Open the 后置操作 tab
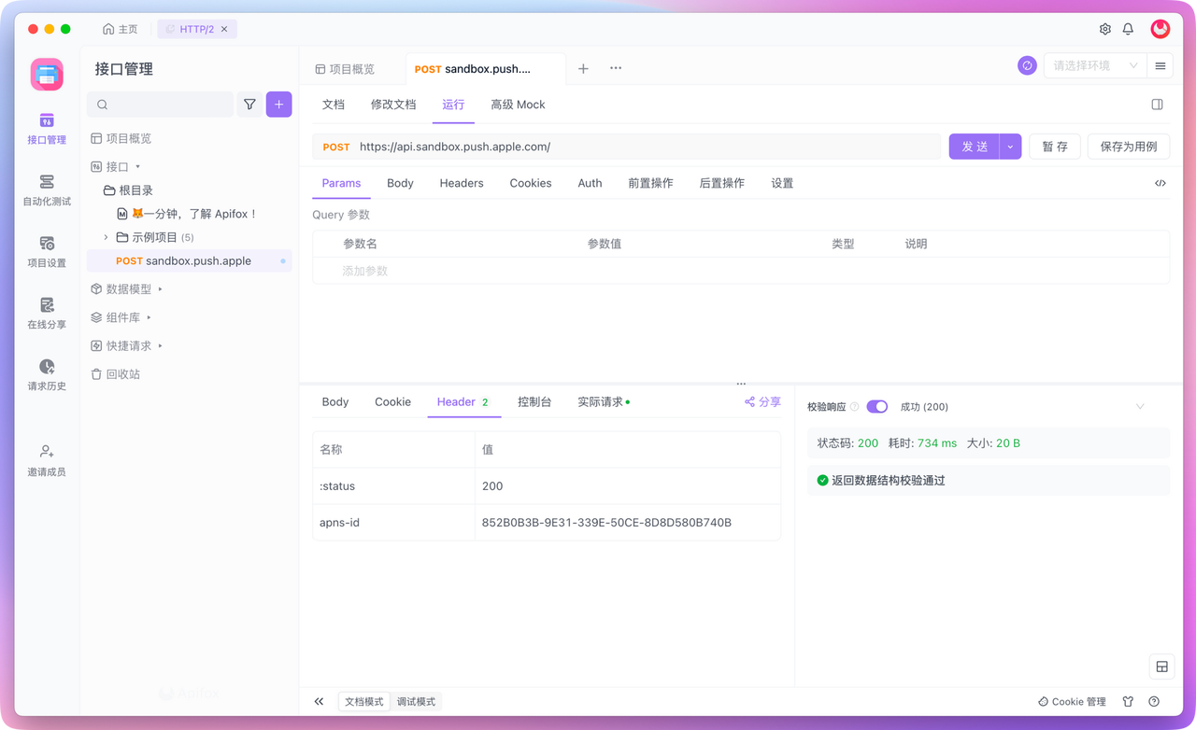Screen dimensions: 1196x730 click(x=721, y=183)
